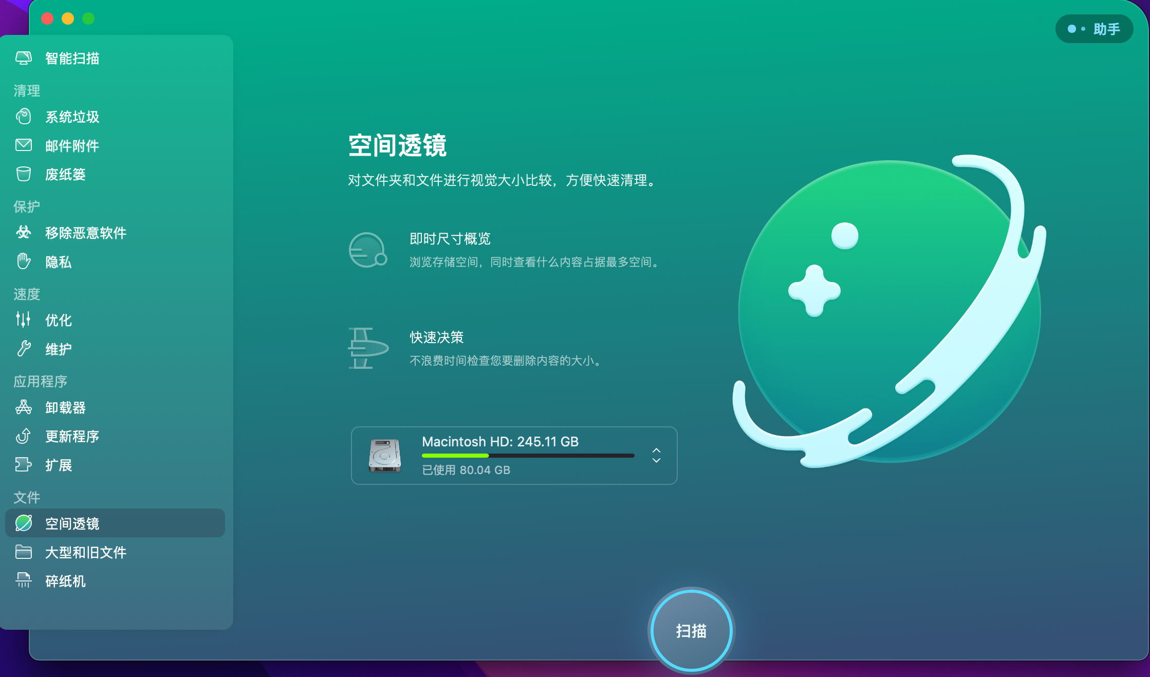Click the Macintosh HD hard drive thumbnail
This screenshot has width=1150, height=677.
coord(385,456)
